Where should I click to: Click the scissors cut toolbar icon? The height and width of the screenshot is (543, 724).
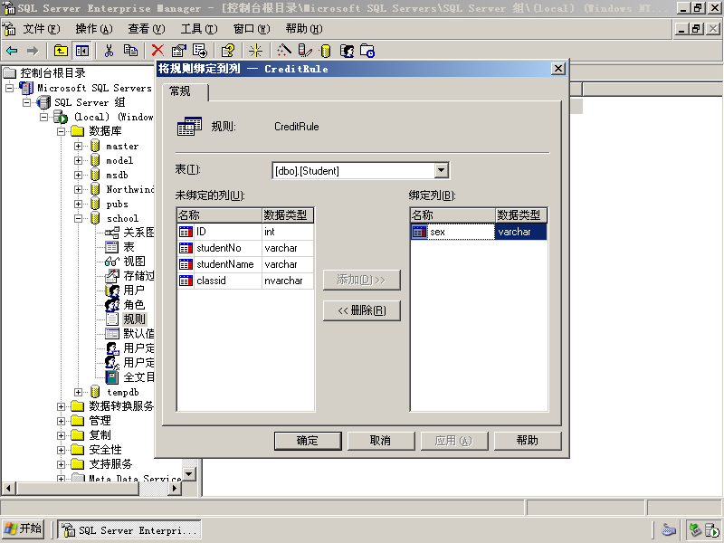(109, 51)
